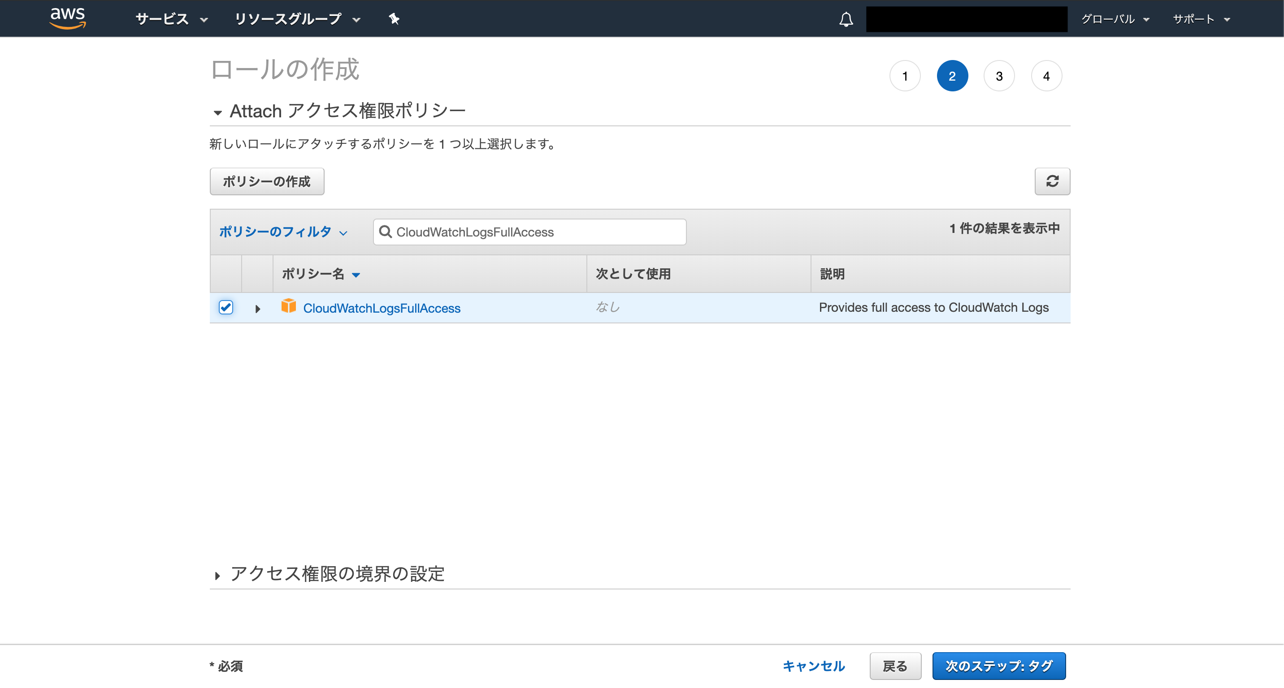The image size is (1284, 688).
Task: Click the search magnifier icon in filter box
Action: [385, 232]
